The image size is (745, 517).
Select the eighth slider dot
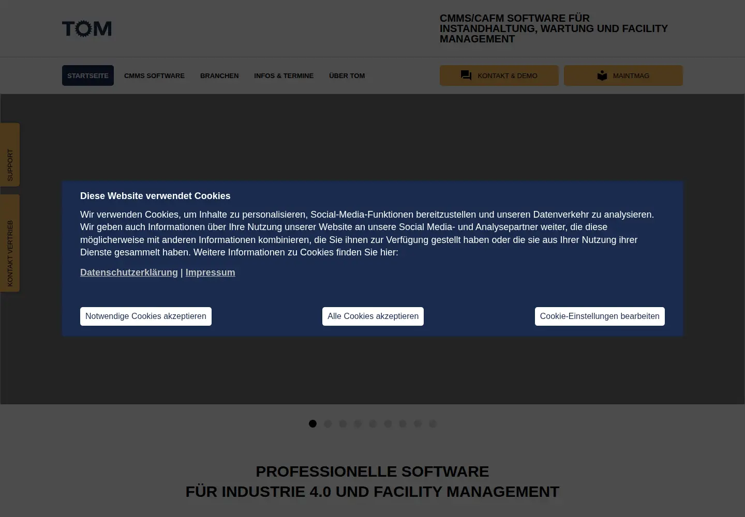pos(418,424)
